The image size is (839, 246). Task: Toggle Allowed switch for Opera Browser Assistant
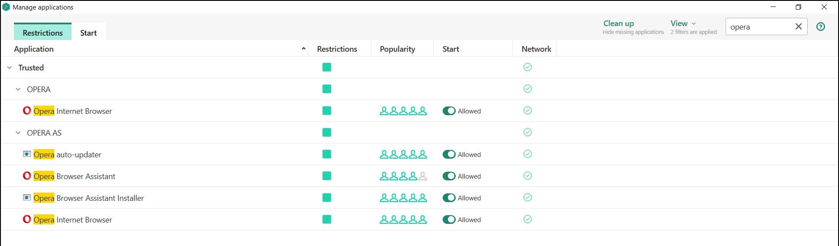point(449,176)
